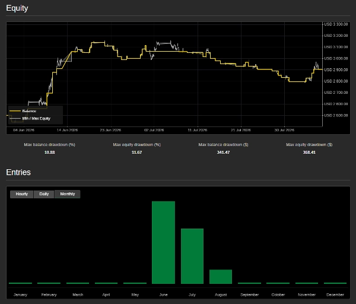Click the January month label

click(x=20, y=294)
